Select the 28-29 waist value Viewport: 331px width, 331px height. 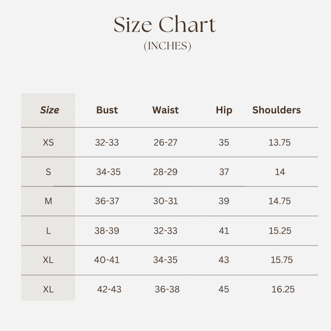(x=165, y=172)
